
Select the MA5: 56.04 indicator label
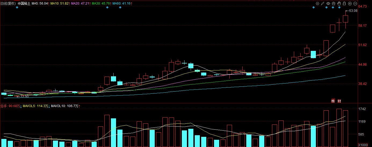point(41,3)
